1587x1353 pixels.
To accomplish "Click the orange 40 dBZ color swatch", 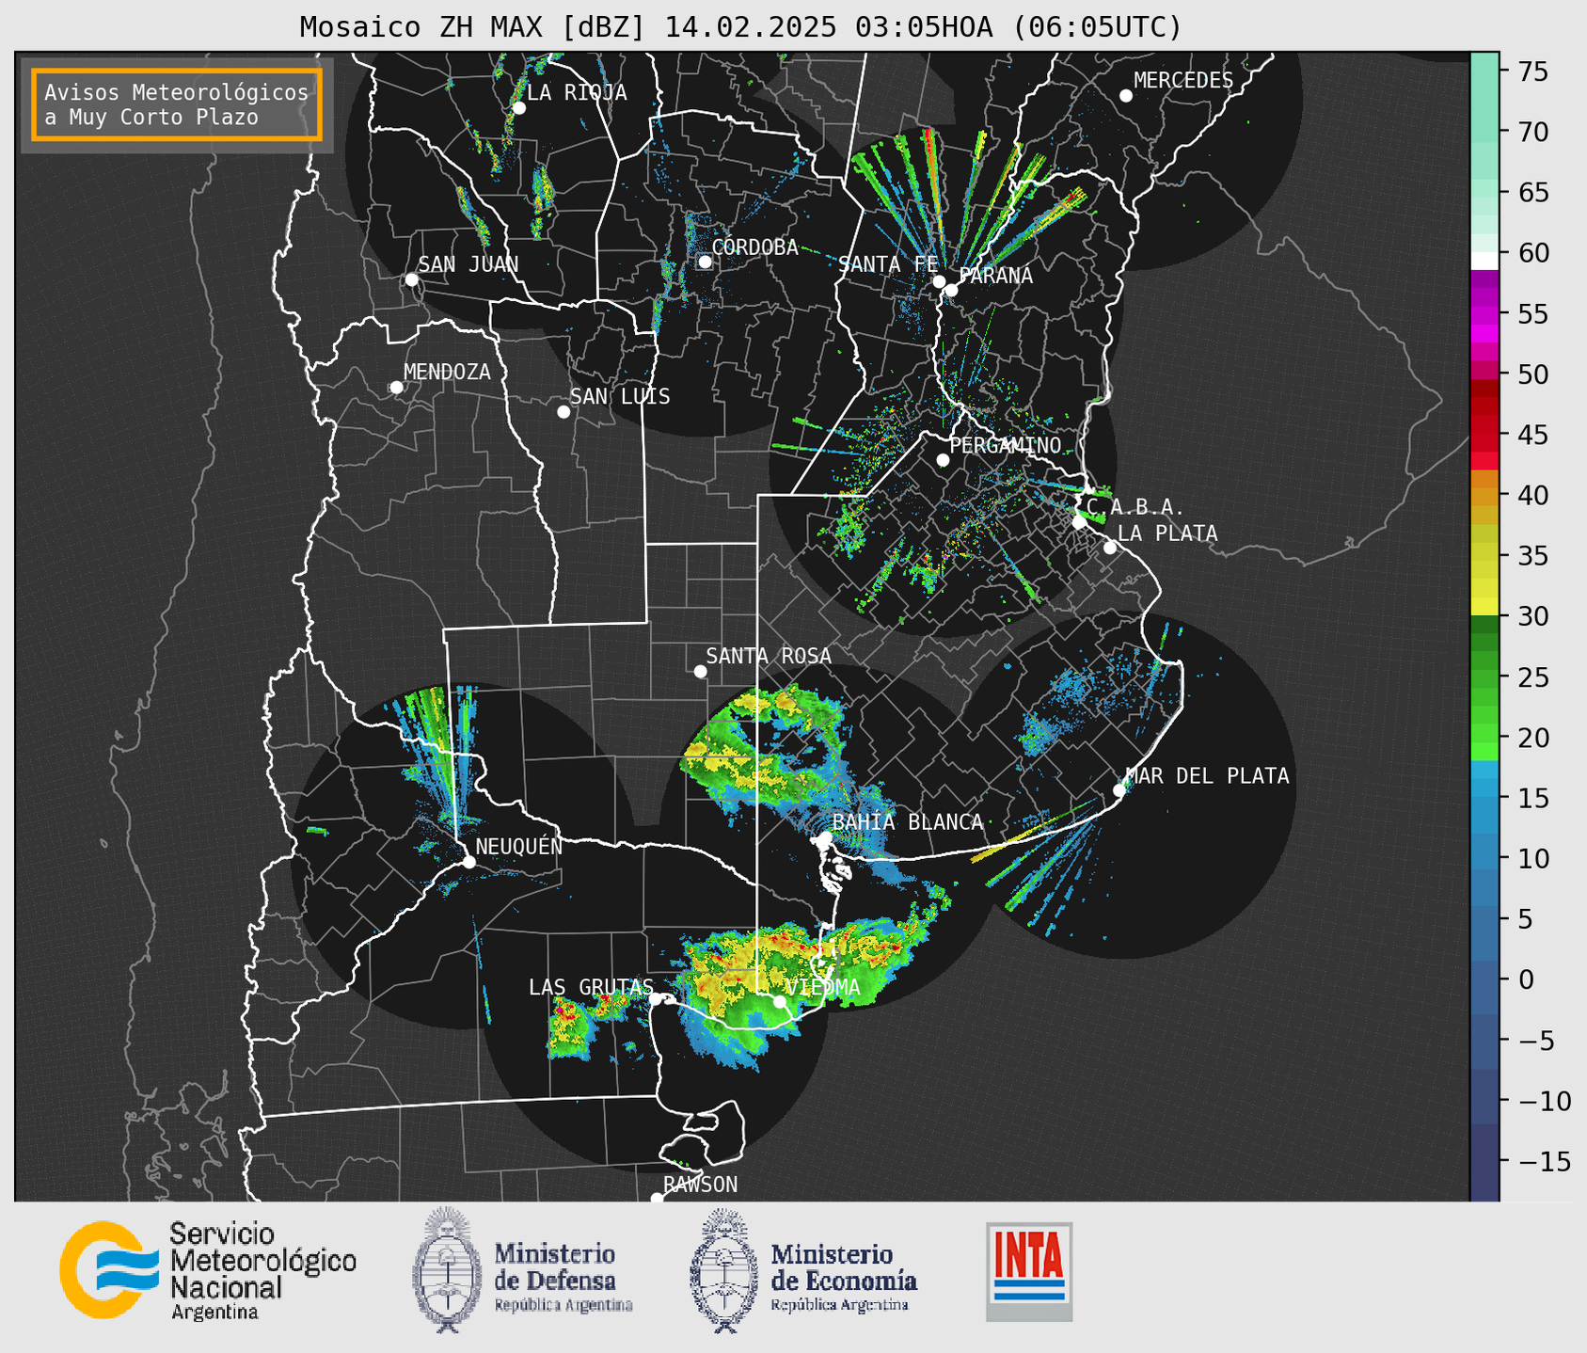I will tap(1484, 495).
